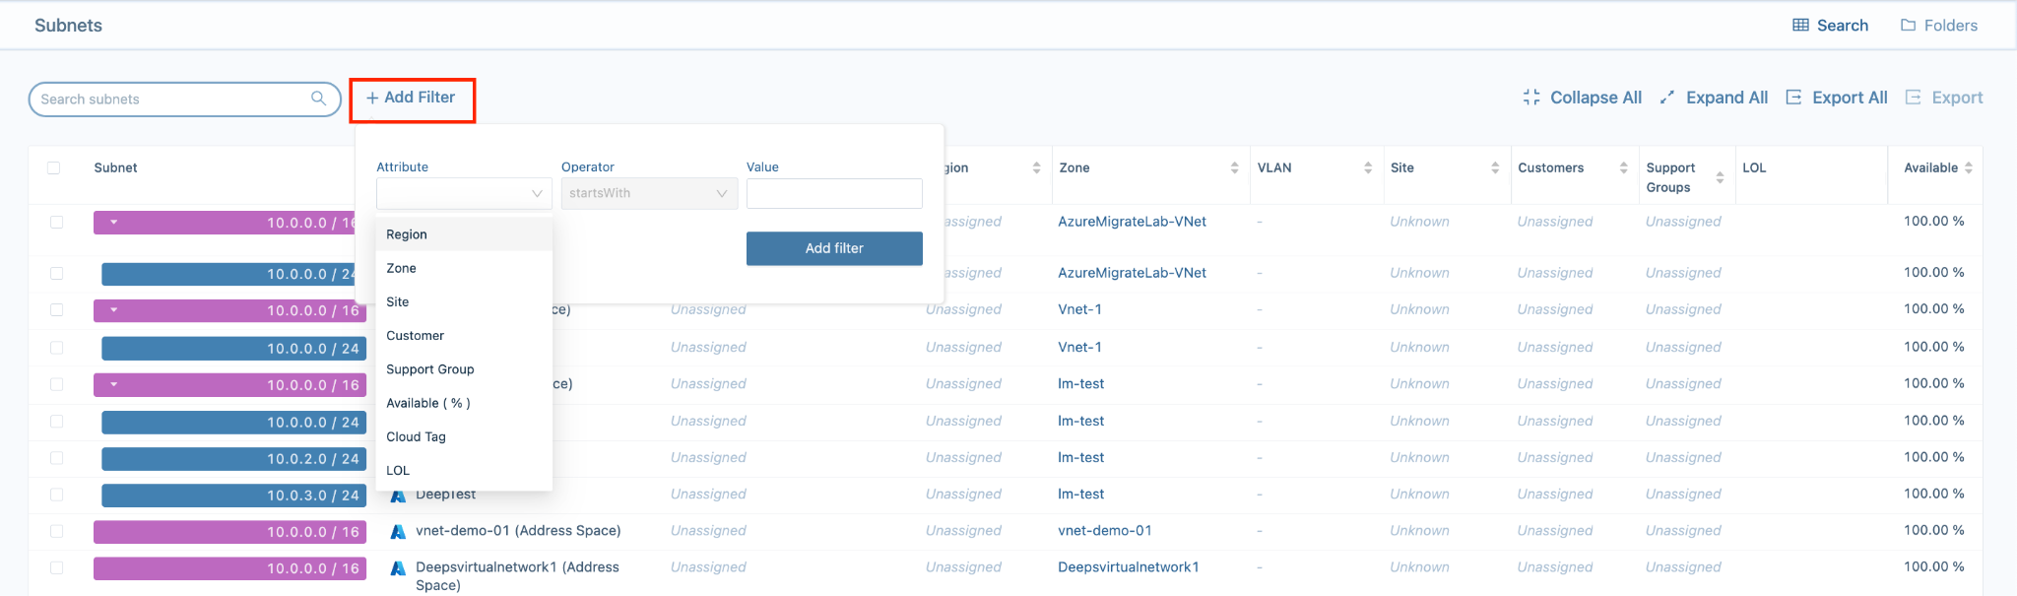
Task: Check the AzureMigrateLab-VNet /24 row checkbox
Action: pyautogui.click(x=56, y=274)
